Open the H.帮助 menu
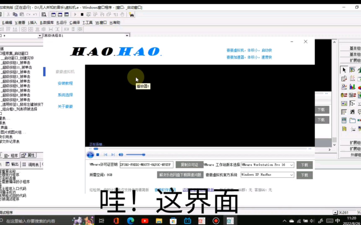 115,23
